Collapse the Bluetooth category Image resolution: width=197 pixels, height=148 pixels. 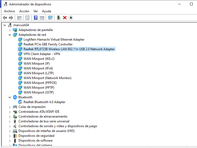[x=10, y=97]
